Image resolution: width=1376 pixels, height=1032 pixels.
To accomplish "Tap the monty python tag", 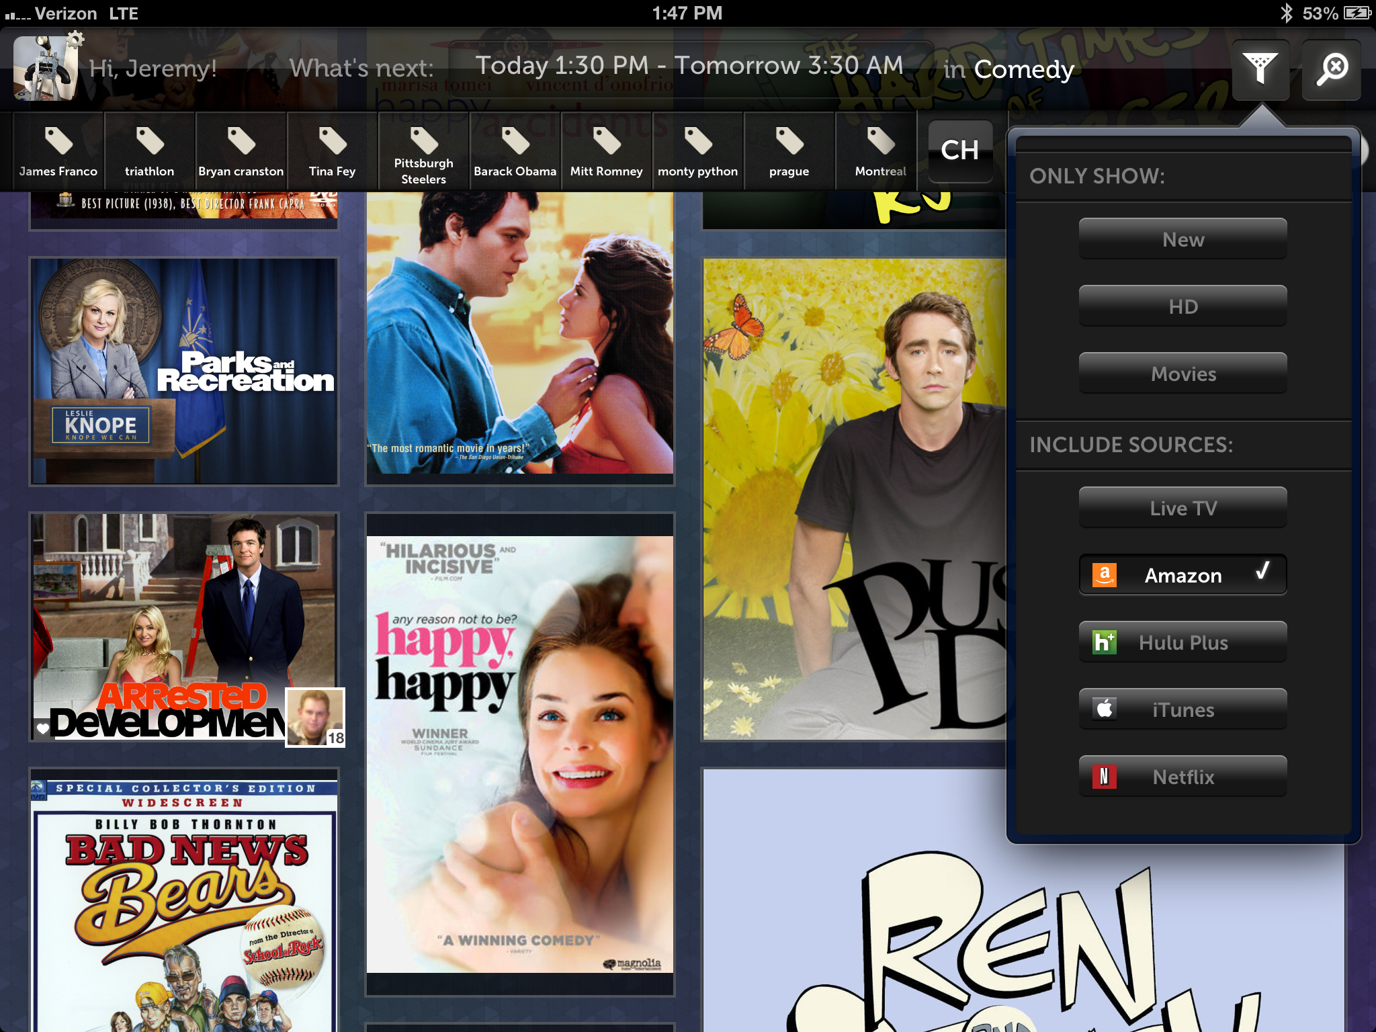I will (x=697, y=152).
